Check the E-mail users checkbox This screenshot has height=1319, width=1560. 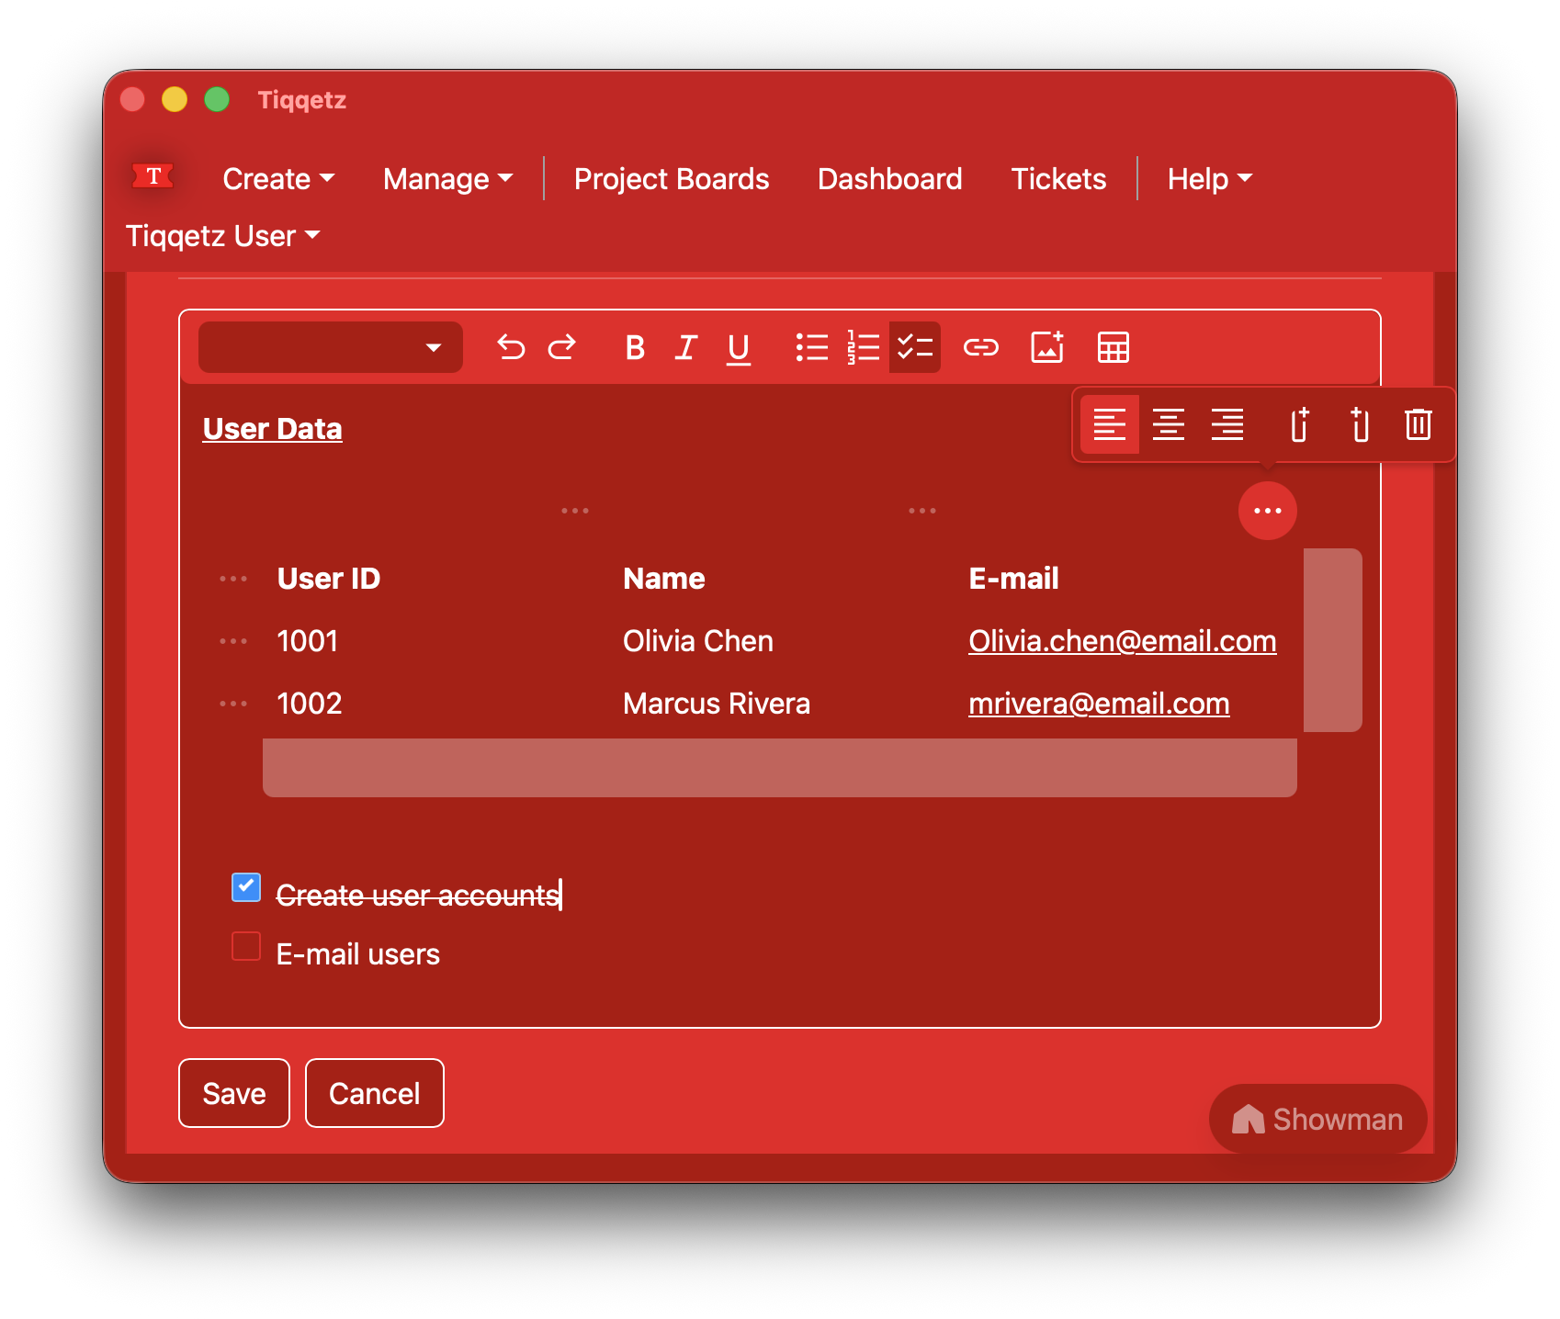246,946
